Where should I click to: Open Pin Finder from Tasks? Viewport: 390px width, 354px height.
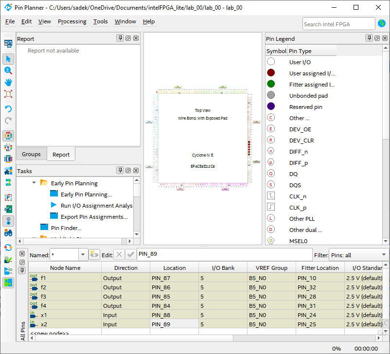coord(66,228)
